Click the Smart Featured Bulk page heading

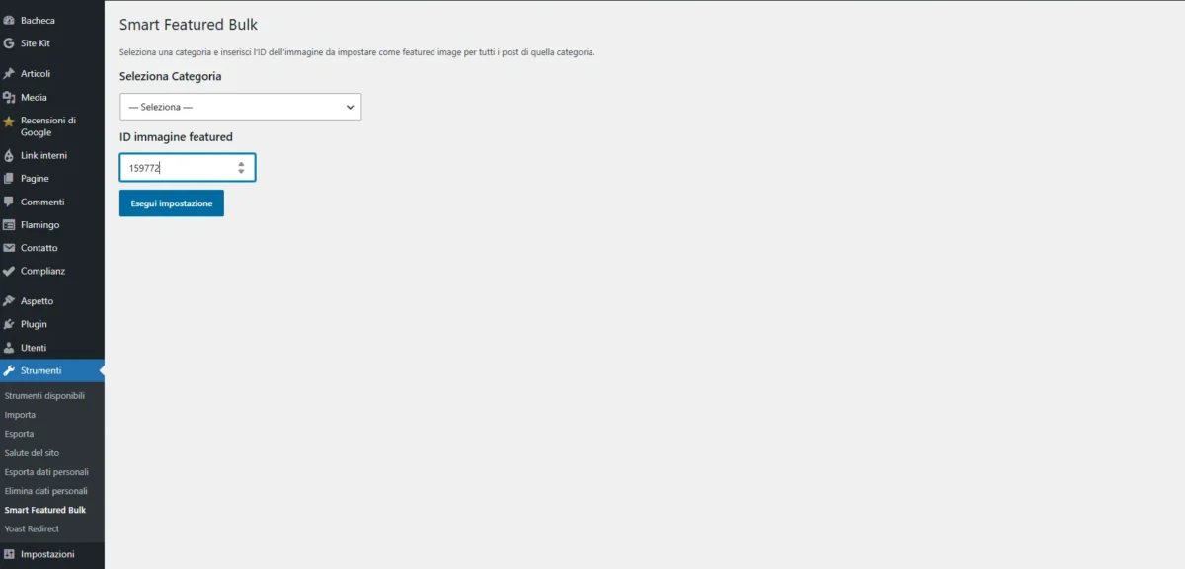point(189,25)
